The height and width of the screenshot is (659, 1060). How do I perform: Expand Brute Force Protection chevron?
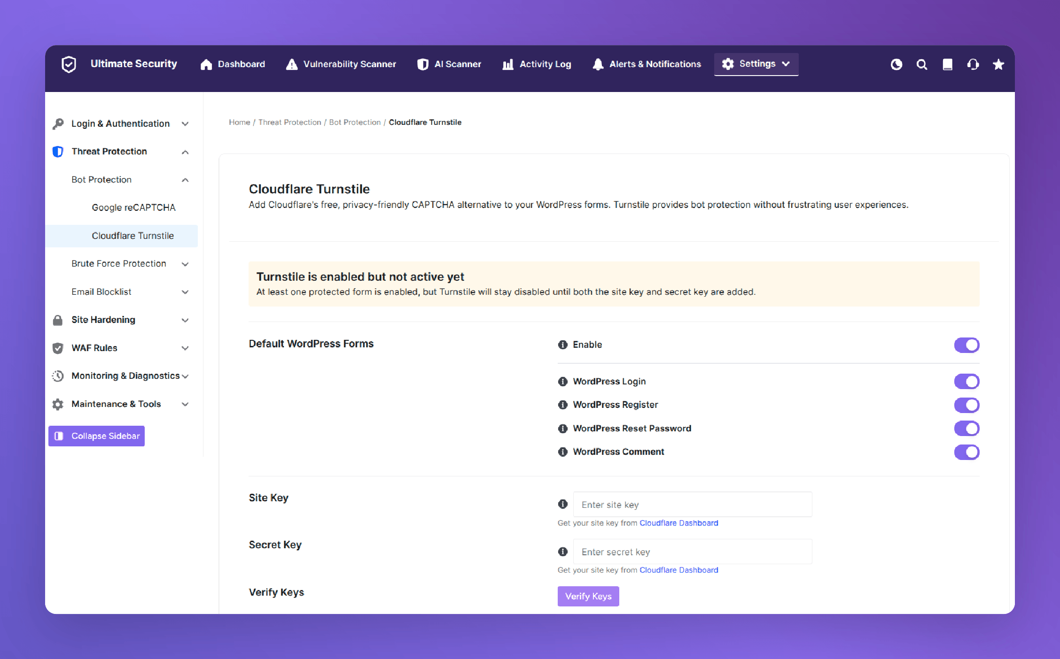[185, 264]
